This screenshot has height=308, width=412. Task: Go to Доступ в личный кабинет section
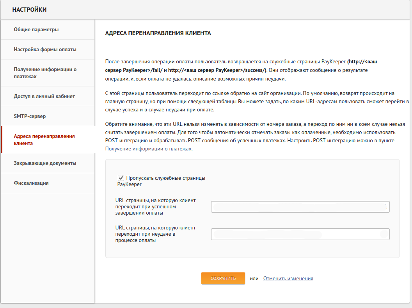tap(44, 96)
